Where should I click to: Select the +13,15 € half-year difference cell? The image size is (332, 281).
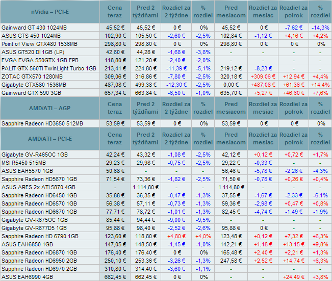tap(294, 244)
